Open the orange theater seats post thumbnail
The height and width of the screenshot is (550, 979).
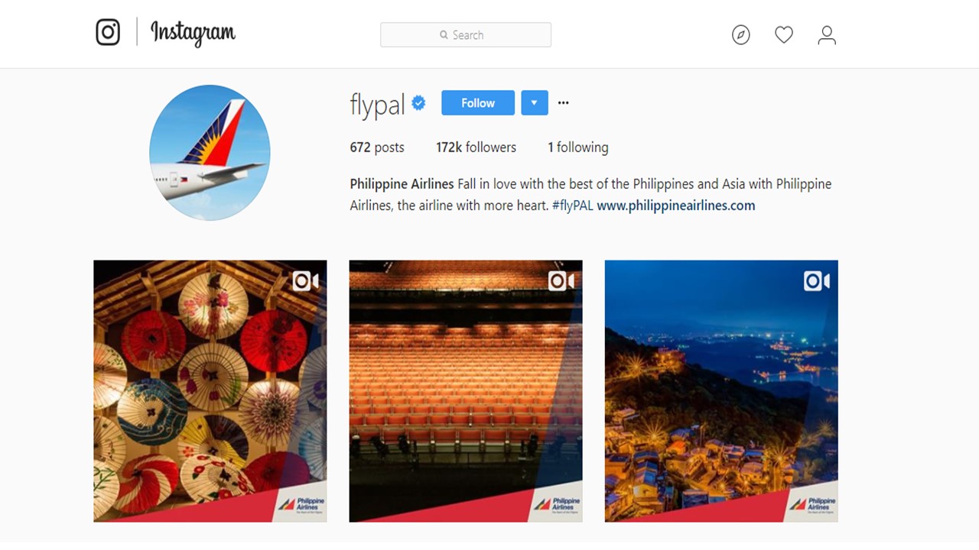click(x=466, y=391)
